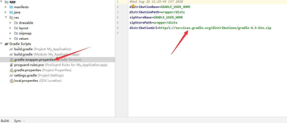This screenshot has height=123, width=287.
Task: Close the Sync tab
Action: [24, 121]
